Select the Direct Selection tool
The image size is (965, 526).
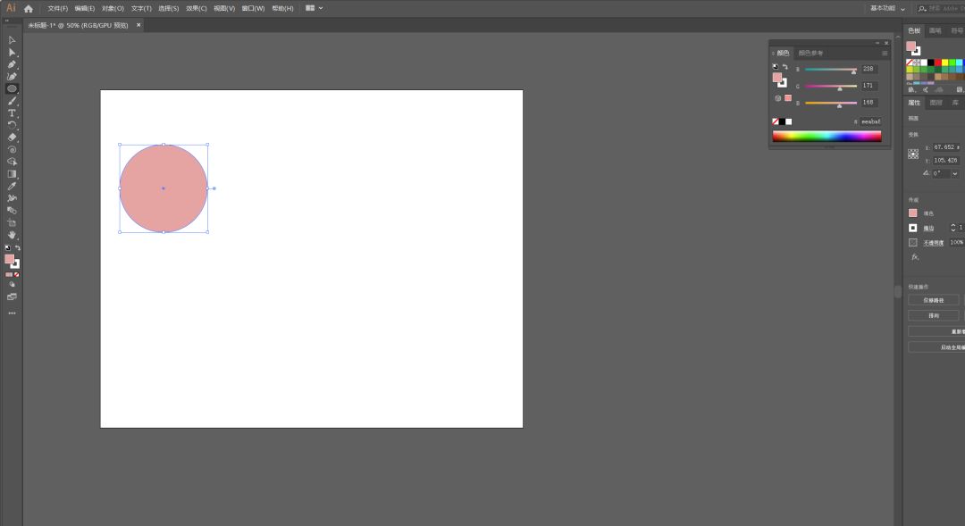[x=12, y=53]
